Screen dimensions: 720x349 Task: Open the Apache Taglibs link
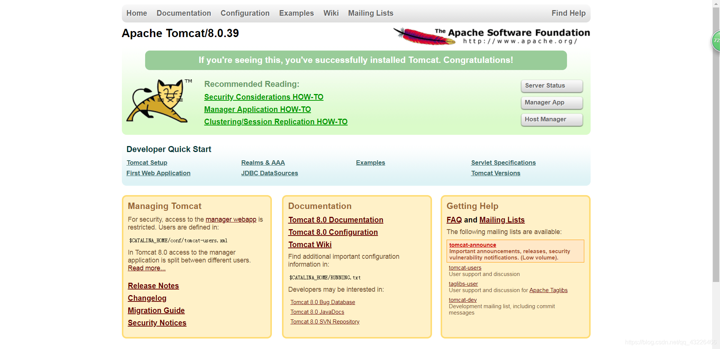548,290
